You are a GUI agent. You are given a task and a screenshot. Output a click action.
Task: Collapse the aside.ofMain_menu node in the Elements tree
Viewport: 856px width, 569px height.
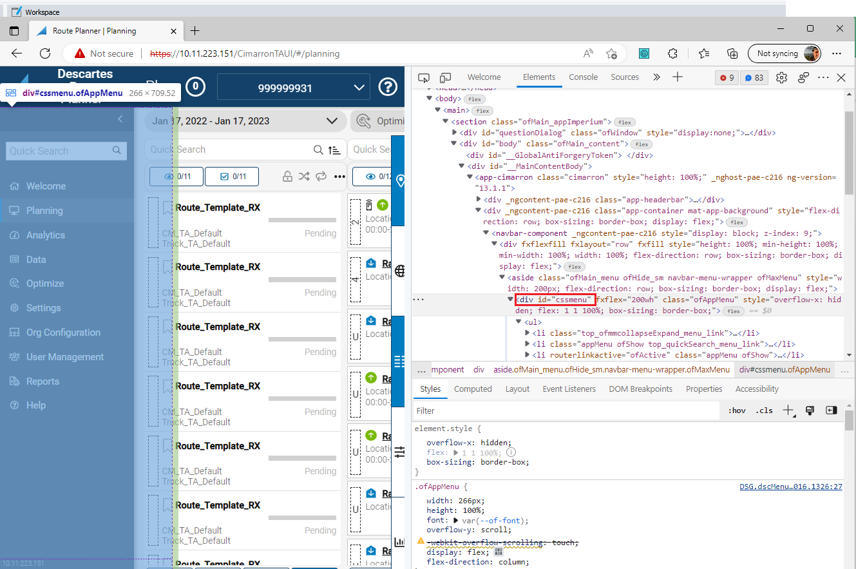(x=502, y=277)
